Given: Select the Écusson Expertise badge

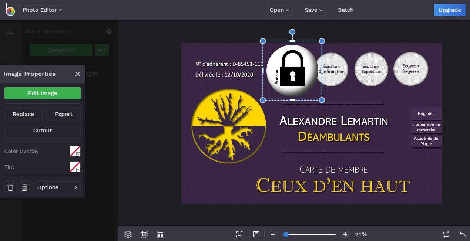Looking at the screenshot, I should [371, 69].
